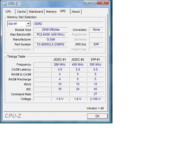Screen dimensions: 177x141
Task: Select part number F2-8000CL5-2GBPQ
Action: pos(51,44)
